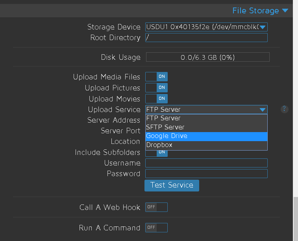
Task: Collapse the File Storage section arrow
Action: pyautogui.click(x=285, y=11)
